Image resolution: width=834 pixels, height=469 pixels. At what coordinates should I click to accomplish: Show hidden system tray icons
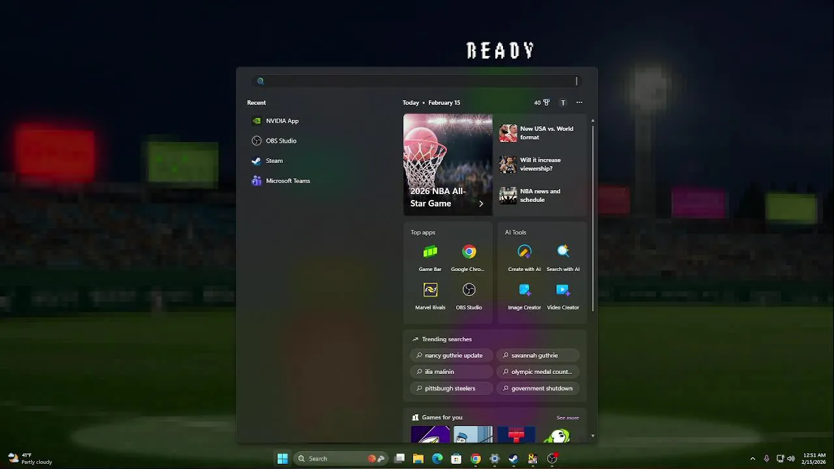point(753,459)
